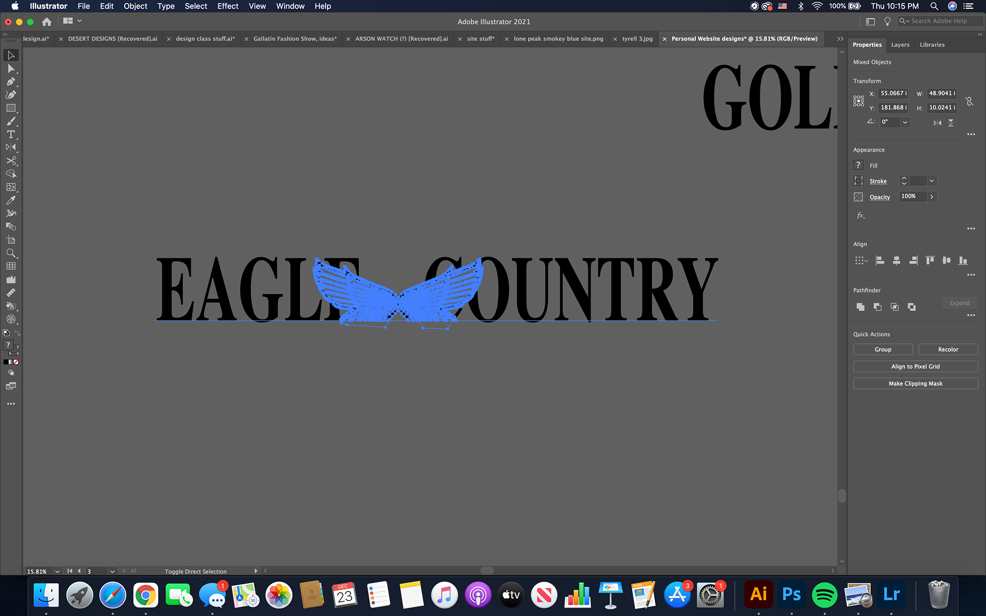Open the stroke weight dropdown
Viewport: 986px width, 616px height.
(932, 181)
